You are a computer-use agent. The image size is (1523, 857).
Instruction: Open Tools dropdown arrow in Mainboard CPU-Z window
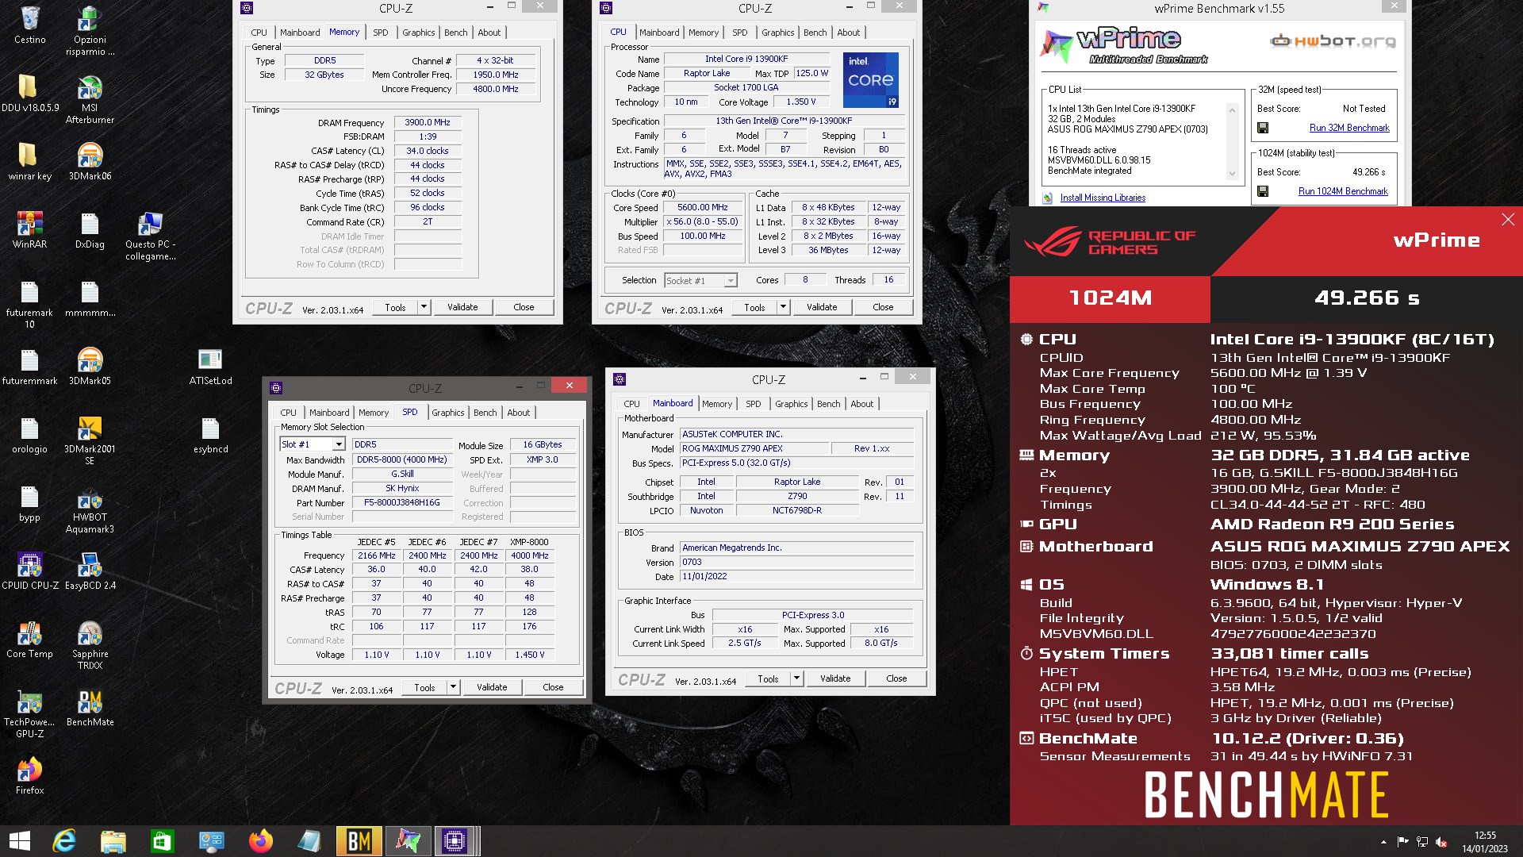[796, 678]
